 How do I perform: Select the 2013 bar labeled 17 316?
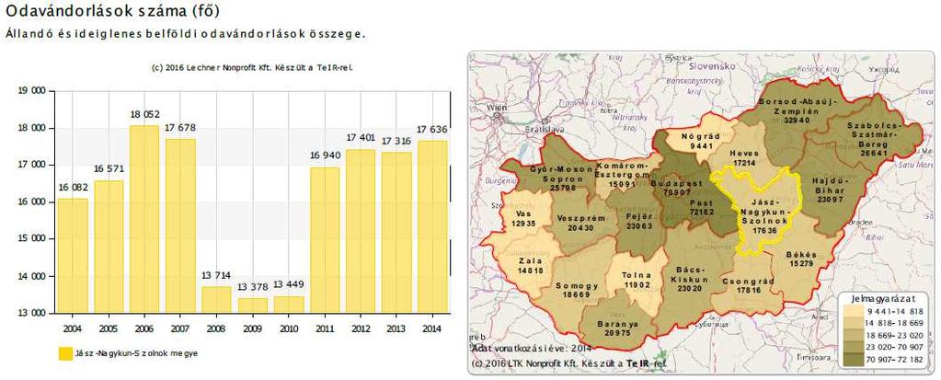click(396, 233)
